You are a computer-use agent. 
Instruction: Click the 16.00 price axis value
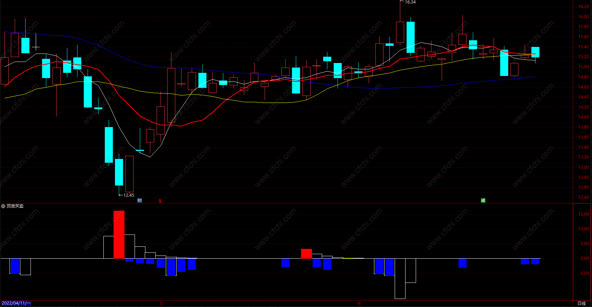[584, 17]
